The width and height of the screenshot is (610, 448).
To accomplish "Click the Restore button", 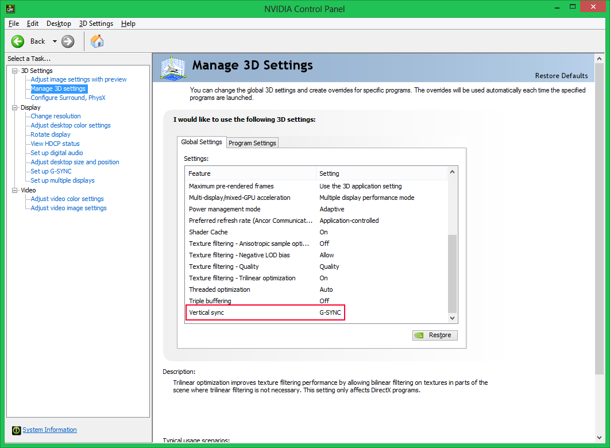I will click(435, 335).
